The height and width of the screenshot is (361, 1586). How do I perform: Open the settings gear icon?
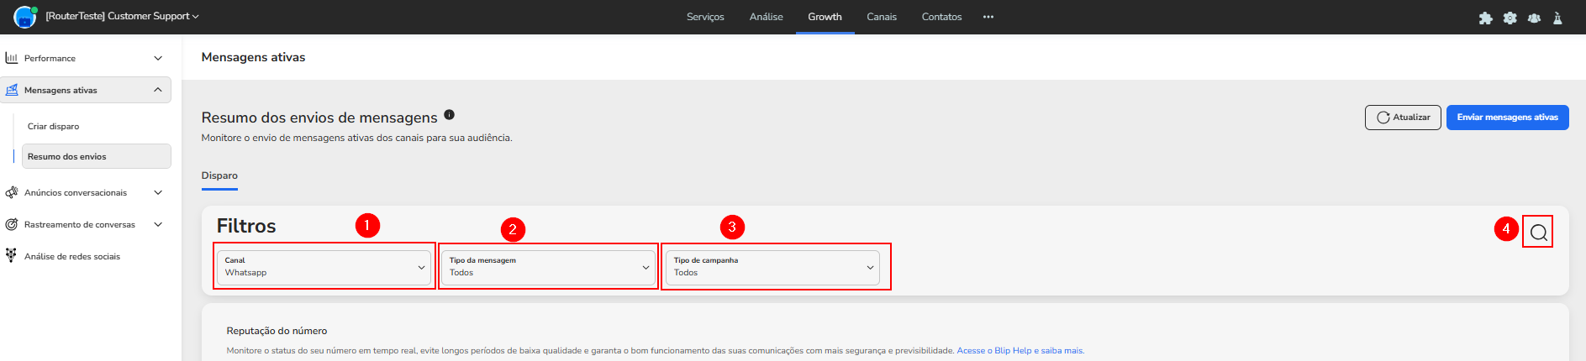(1510, 18)
